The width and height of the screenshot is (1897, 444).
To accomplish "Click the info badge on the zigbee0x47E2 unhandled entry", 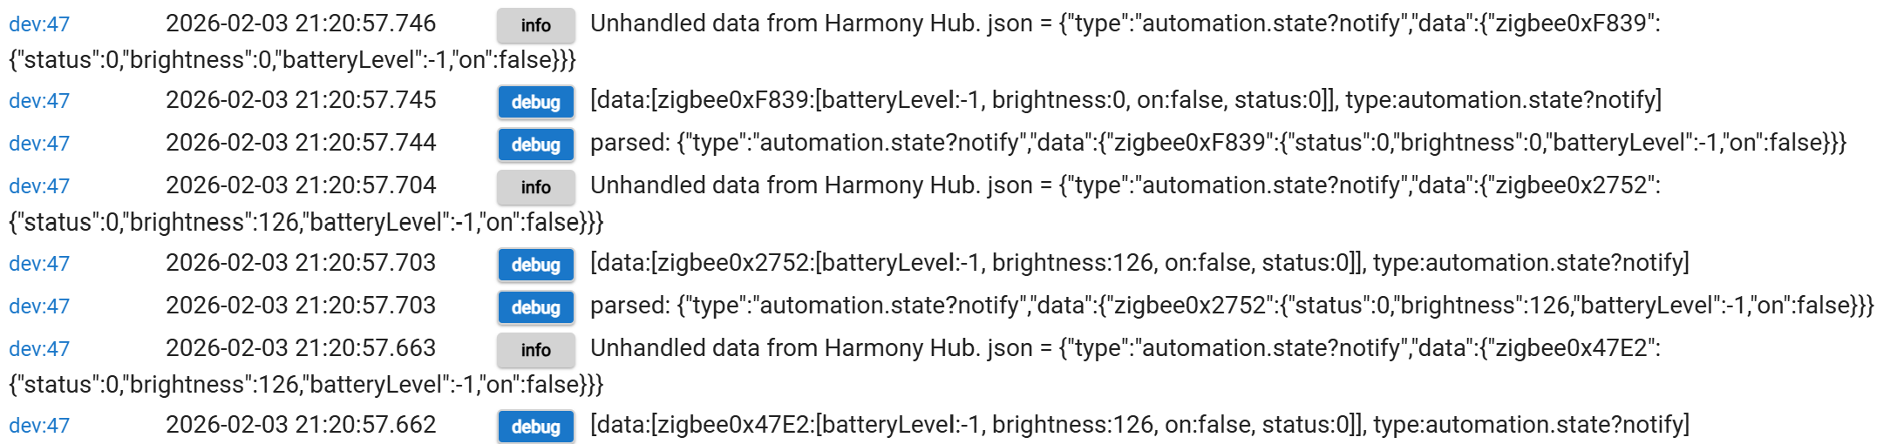I will 535,350.
